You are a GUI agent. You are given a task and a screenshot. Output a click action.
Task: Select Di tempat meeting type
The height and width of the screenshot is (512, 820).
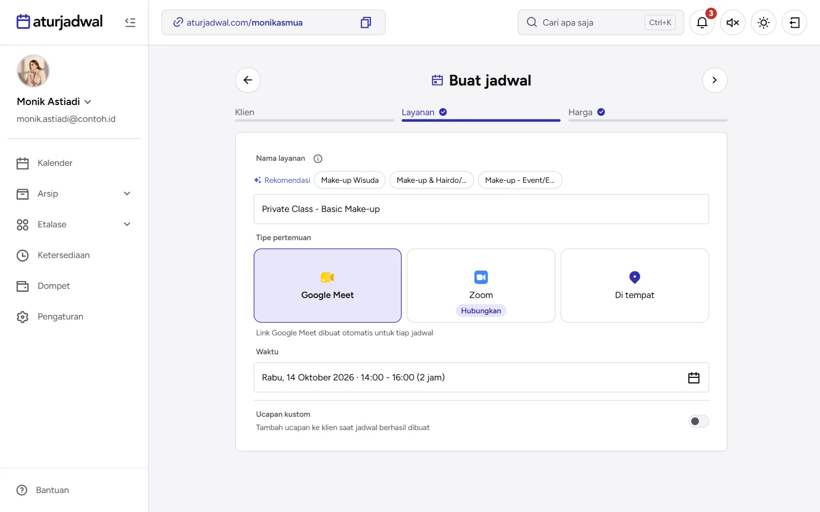tap(634, 286)
